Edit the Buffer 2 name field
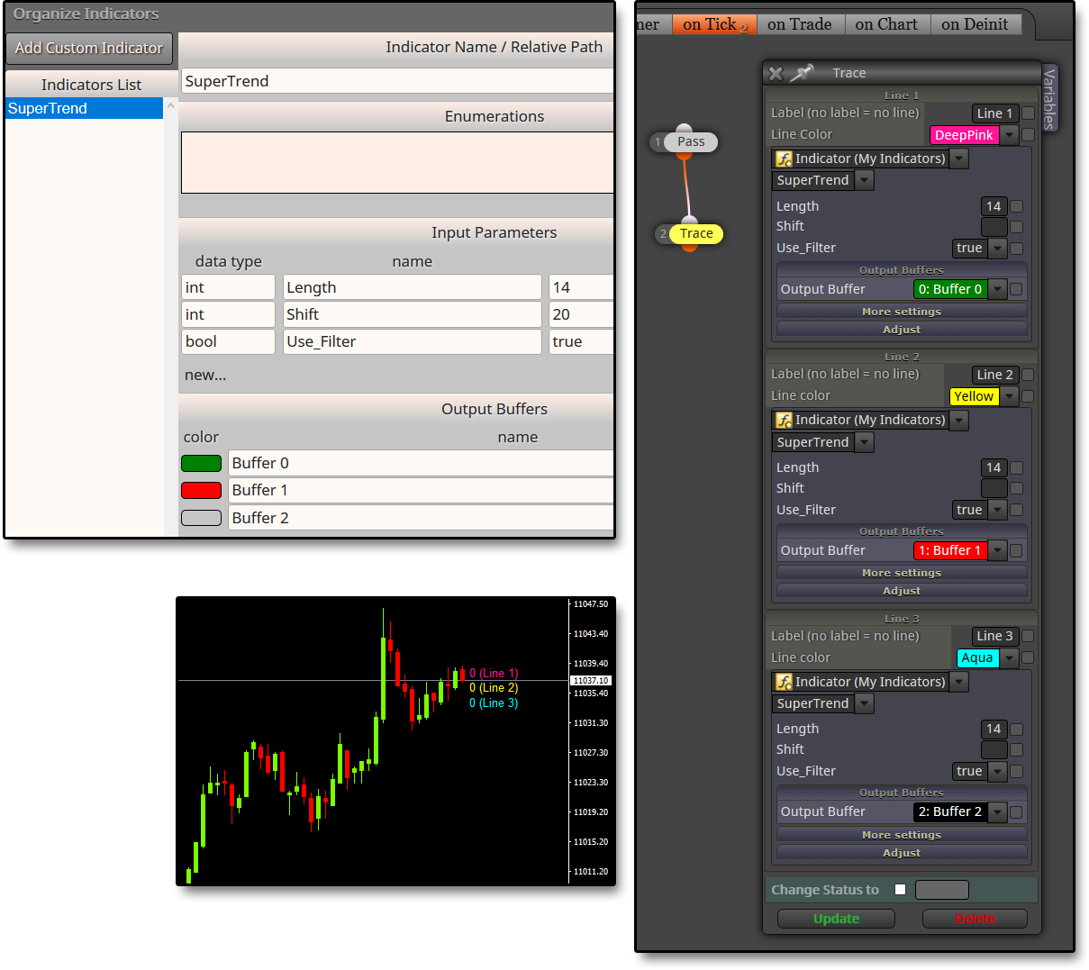 click(421, 518)
